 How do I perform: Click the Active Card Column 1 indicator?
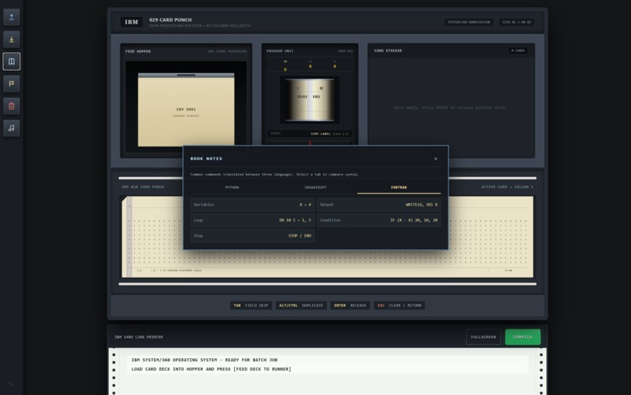coord(507,187)
